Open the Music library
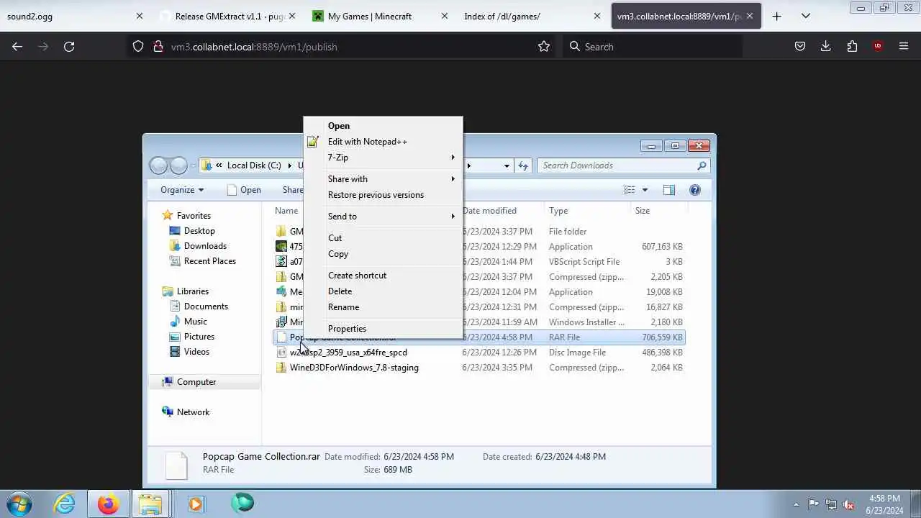The height and width of the screenshot is (518, 921). pyautogui.click(x=195, y=322)
